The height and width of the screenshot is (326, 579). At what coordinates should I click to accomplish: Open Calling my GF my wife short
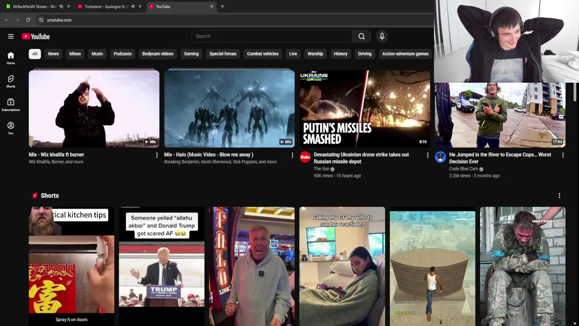coord(342,266)
